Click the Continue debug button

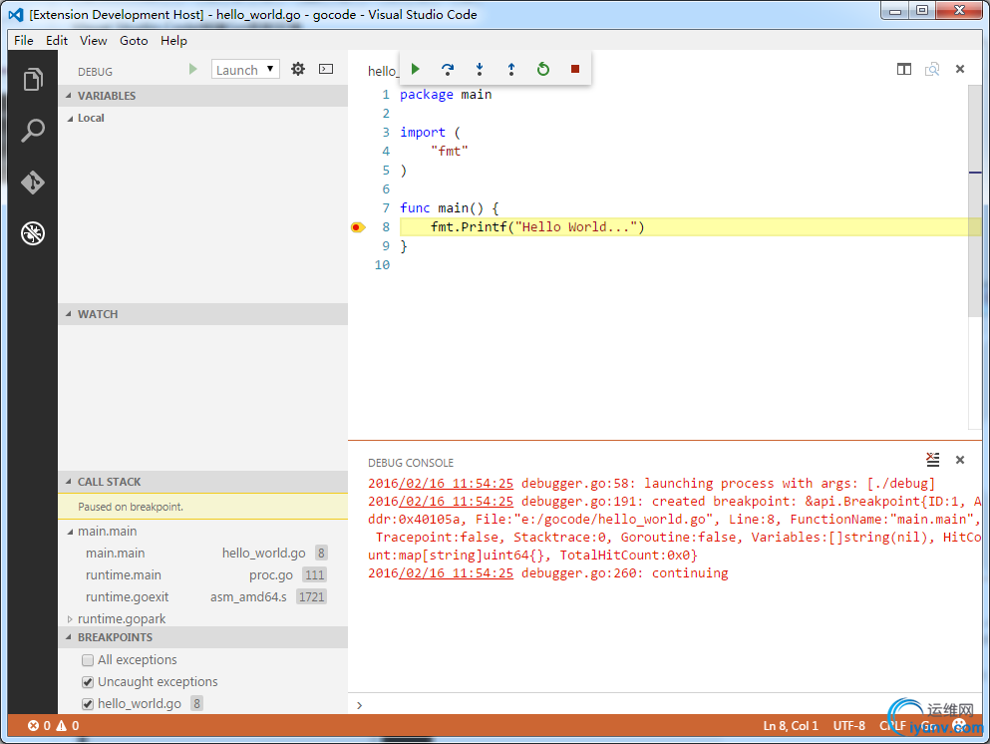pyautogui.click(x=416, y=69)
